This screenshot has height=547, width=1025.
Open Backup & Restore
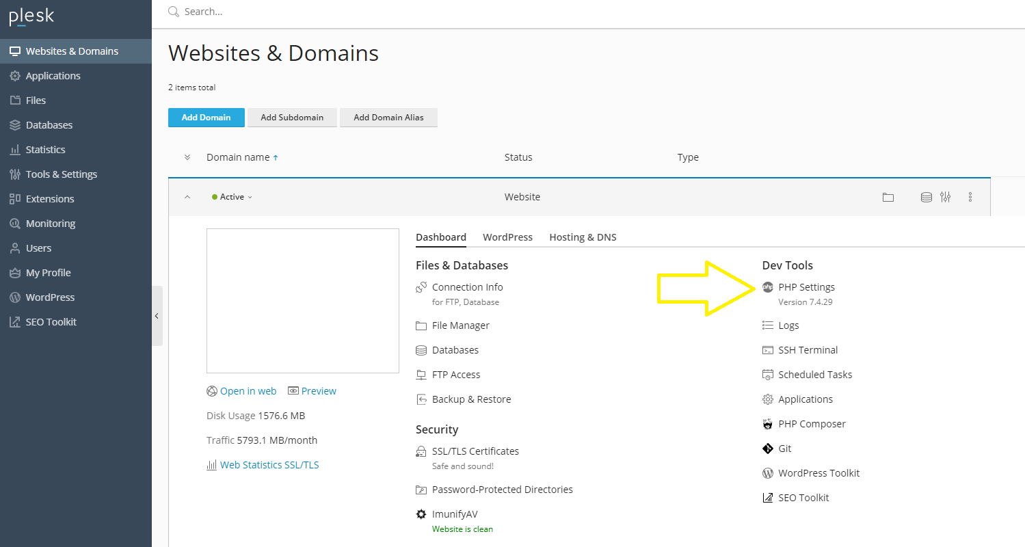coord(471,399)
